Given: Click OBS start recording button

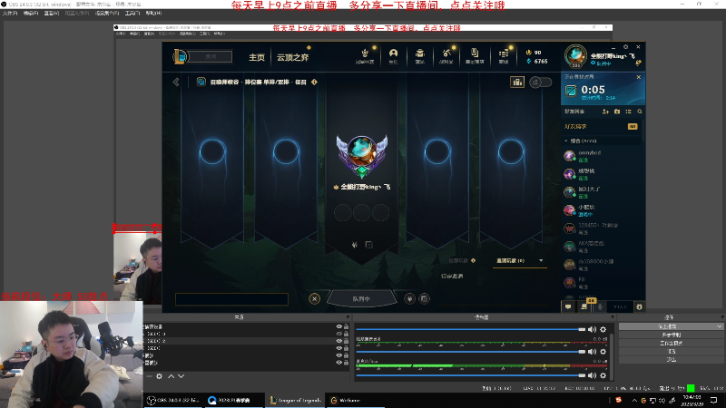Looking at the screenshot, I should point(671,335).
